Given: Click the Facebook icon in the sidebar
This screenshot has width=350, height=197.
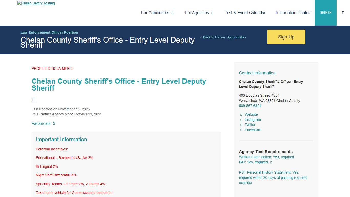Looking at the screenshot, I should (x=241, y=130).
